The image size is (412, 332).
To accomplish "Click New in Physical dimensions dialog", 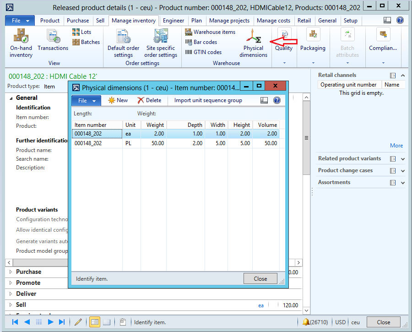I will [x=118, y=100].
